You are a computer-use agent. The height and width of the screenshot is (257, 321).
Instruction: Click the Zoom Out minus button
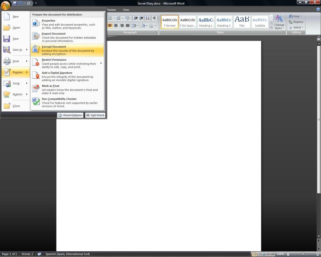[x=288, y=254]
